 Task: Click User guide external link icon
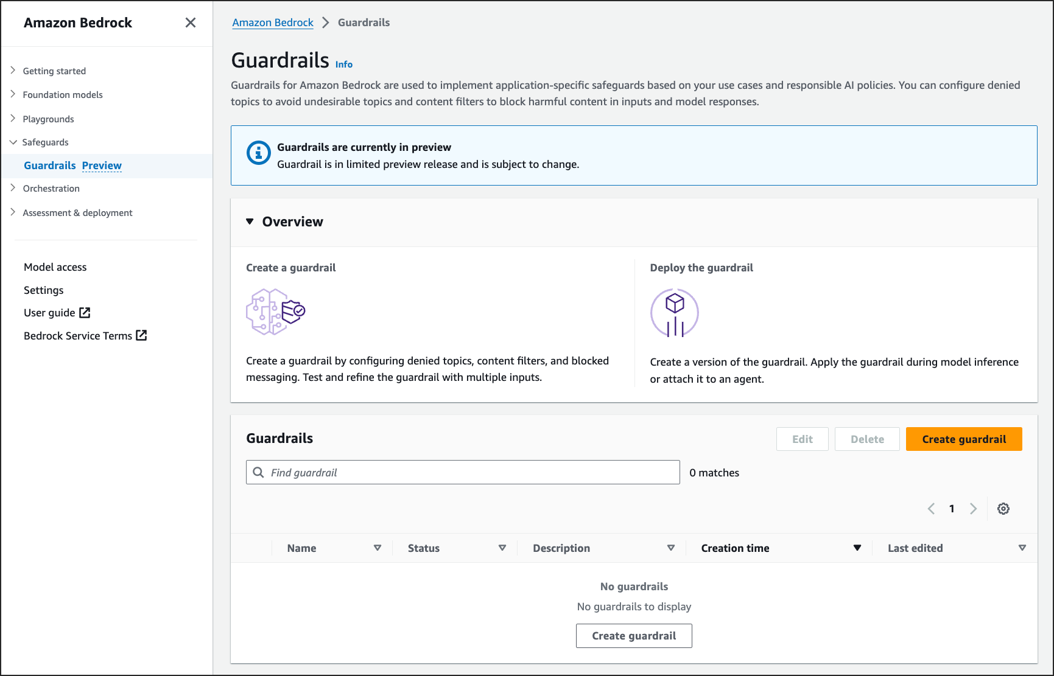coord(85,313)
